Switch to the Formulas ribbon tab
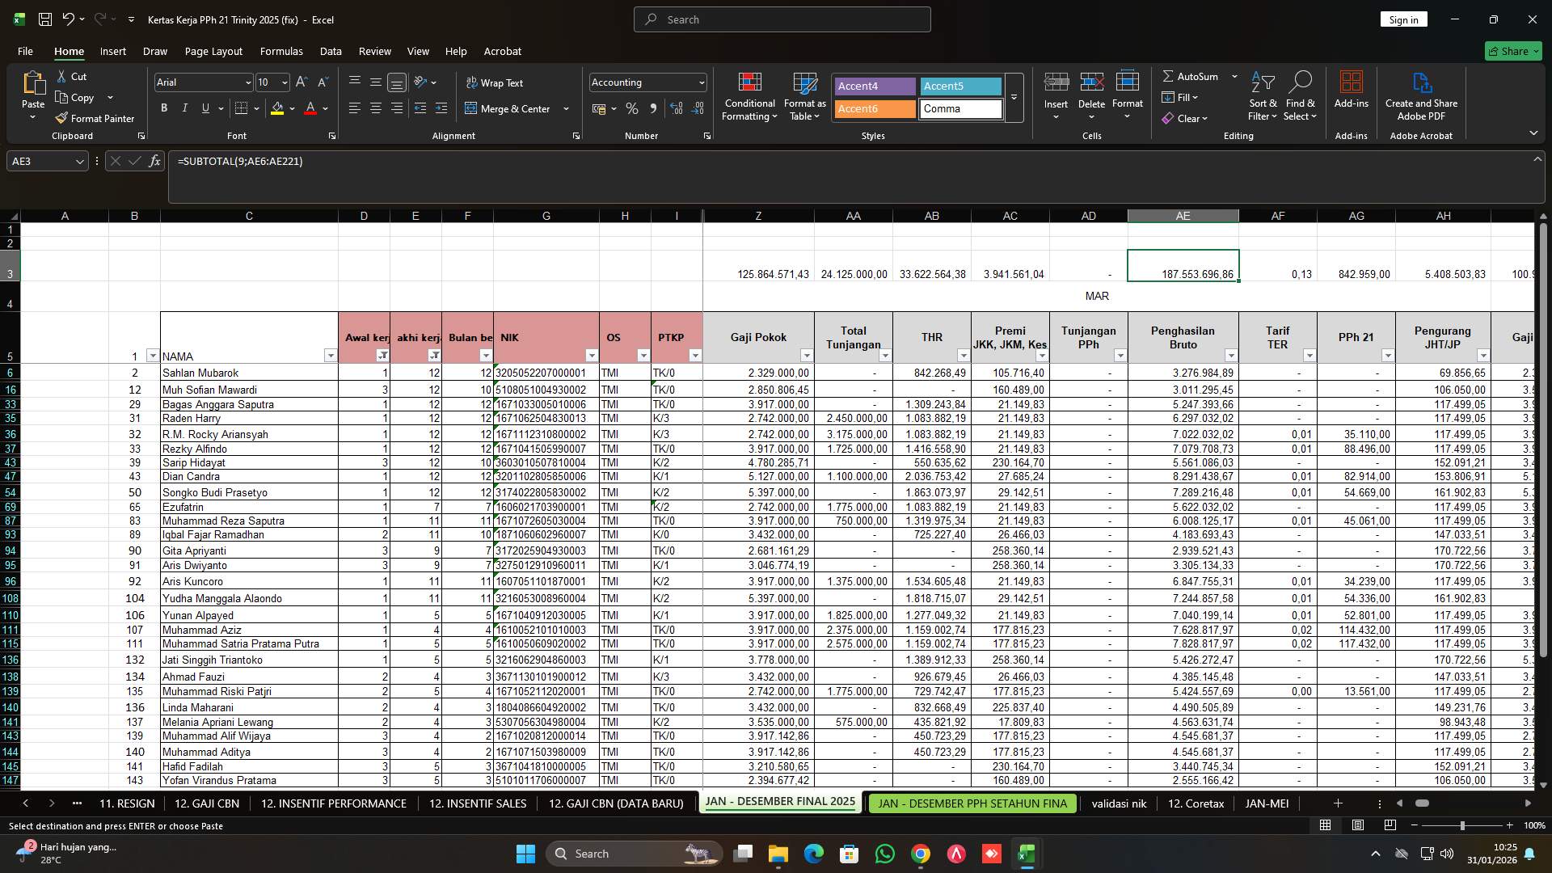The image size is (1552, 873). point(281,51)
